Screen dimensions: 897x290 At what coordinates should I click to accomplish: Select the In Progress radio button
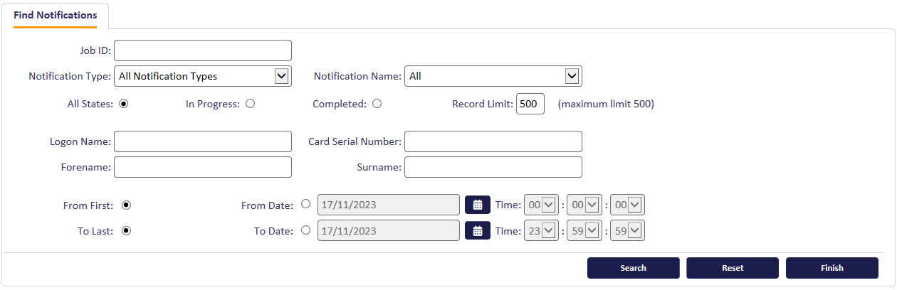250,104
